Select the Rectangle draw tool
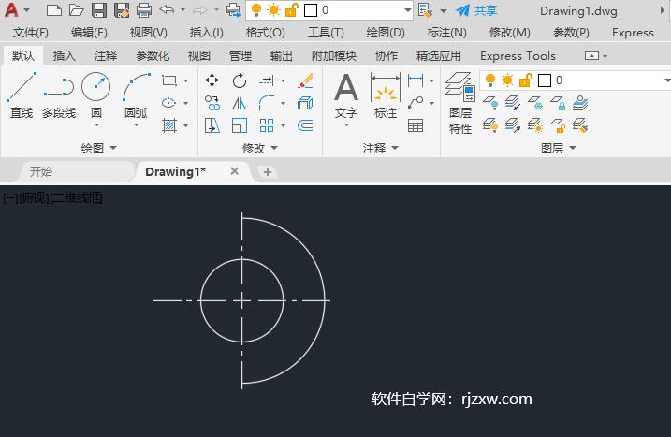The height and width of the screenshot is (437, 671). tap(169, 80)
